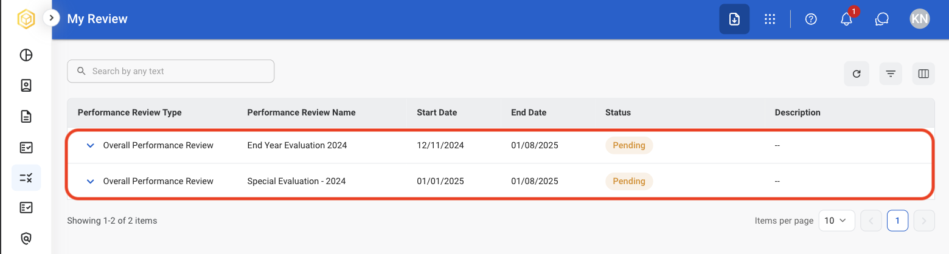Click the Search by any text field
Screen dimensions: 949x254
(x=170, y=71)
